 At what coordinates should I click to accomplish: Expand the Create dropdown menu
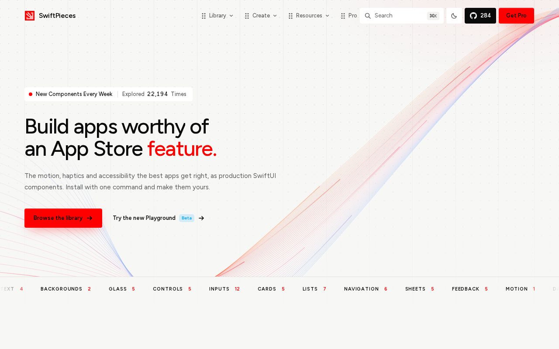pos(261,16)
